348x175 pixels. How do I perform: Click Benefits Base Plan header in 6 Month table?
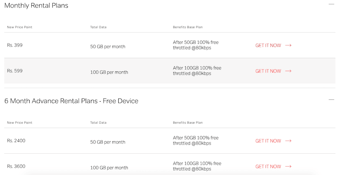pos(188,123)
